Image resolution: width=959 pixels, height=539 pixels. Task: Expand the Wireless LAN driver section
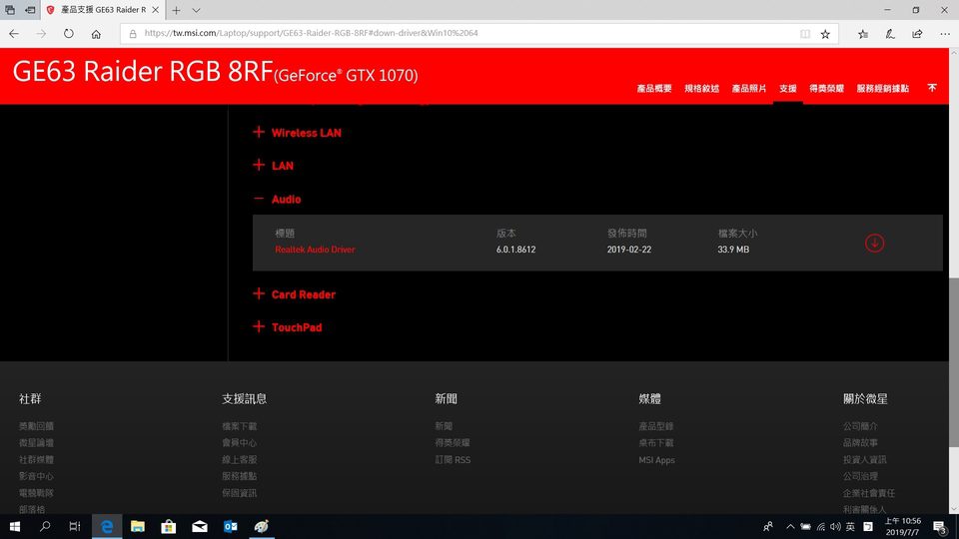coord(298,133)
